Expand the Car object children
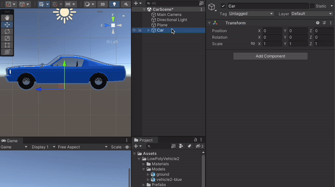The height and width of the screenshot is (187, 335). [x=149, y=30]
